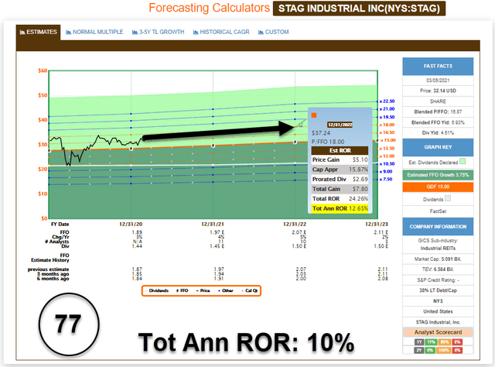
Task: Click the 12/31/21 FY date label
Action: pyautogui.click(x=213, y=224)
